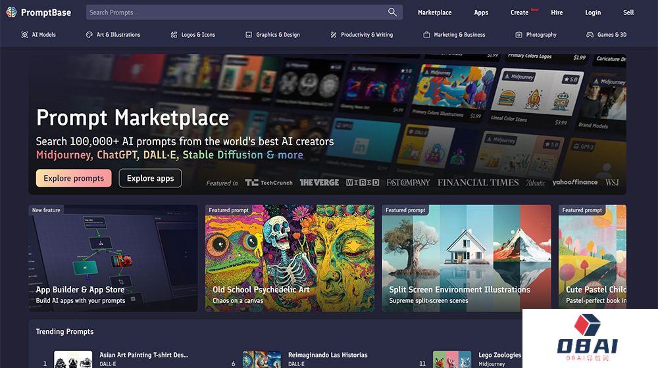Click the Logos & Icons category icon
658x368 pixels.
[174, 35]
